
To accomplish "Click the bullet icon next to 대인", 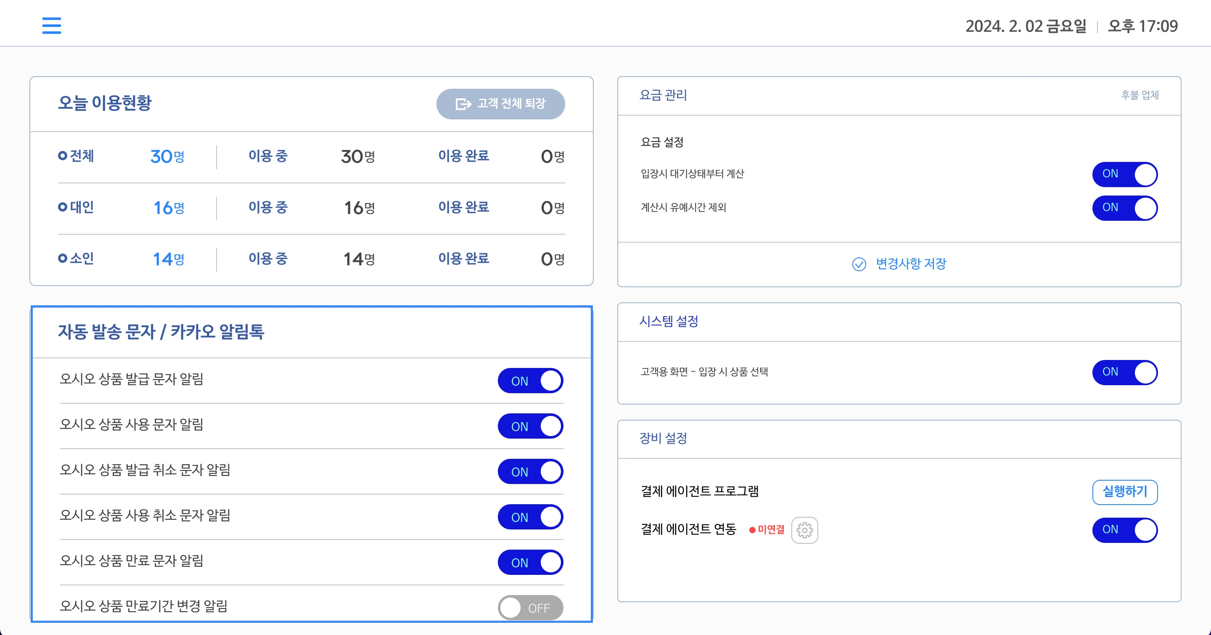I will tap(63, 207).
